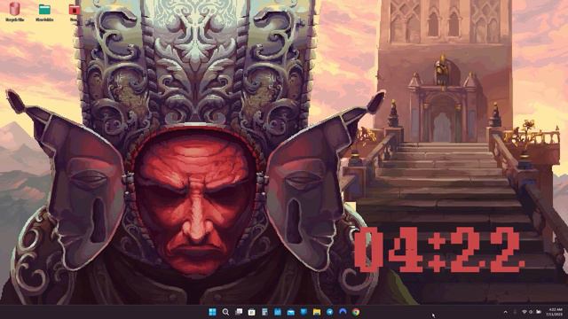
Task: Click the large red 04:22 clock widget
Action: pyautogui.click(x=438, y=250)
